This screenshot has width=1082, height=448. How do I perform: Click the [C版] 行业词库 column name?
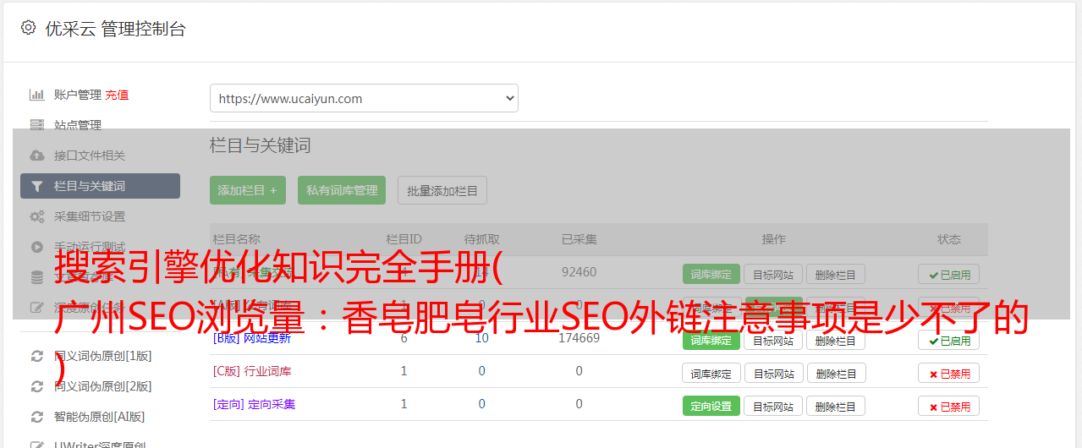252,371
